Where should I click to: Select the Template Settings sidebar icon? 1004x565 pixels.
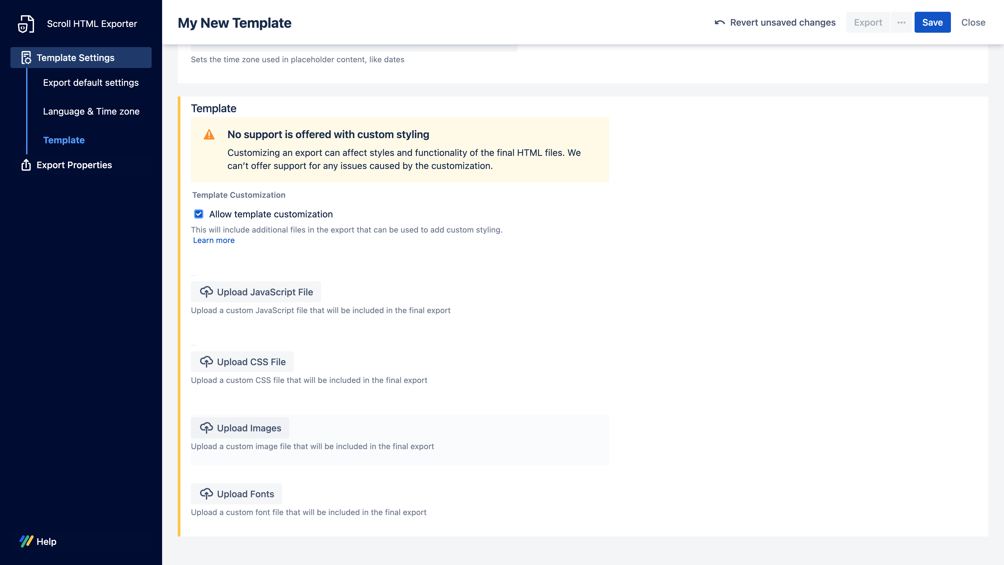click(x=25, y=58)
